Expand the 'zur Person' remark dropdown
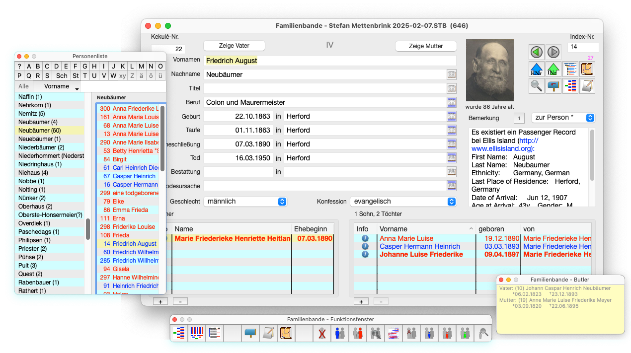This screenshot has height=353, width=631. point(563,118)
